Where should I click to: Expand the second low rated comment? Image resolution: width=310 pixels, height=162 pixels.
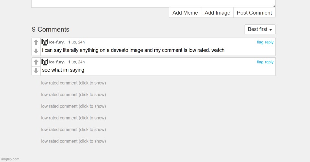73,95
